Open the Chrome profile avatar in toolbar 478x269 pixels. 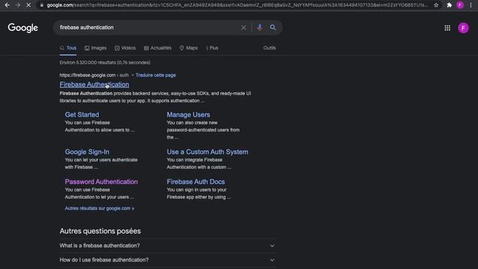coord(460,5)
